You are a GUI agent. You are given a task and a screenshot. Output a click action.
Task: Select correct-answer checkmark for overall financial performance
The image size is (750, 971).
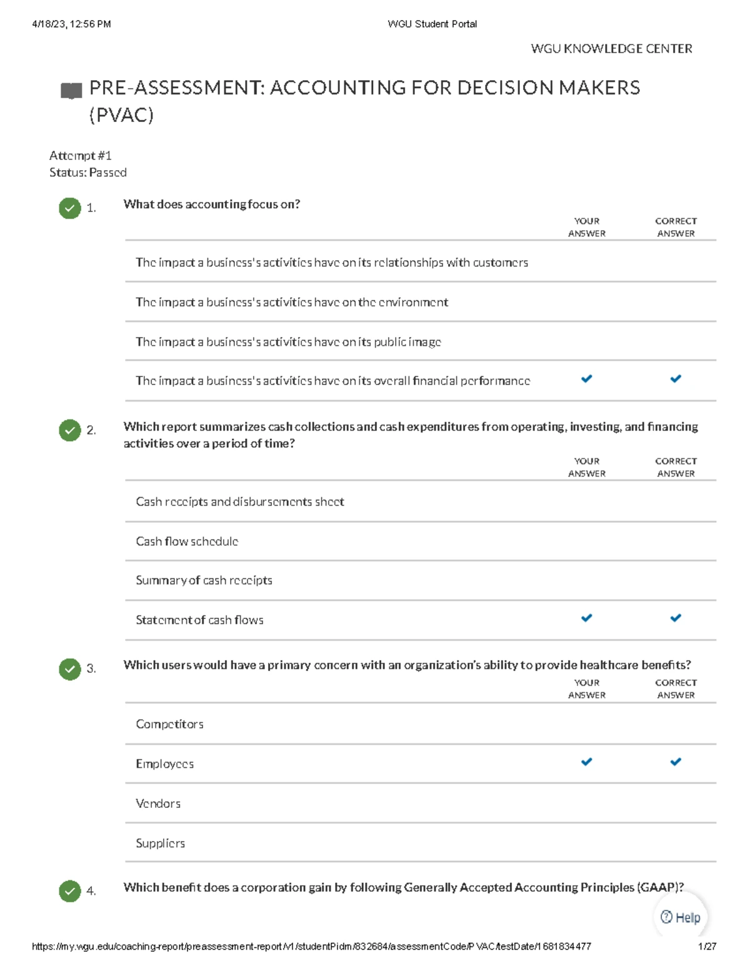(676, 379)
